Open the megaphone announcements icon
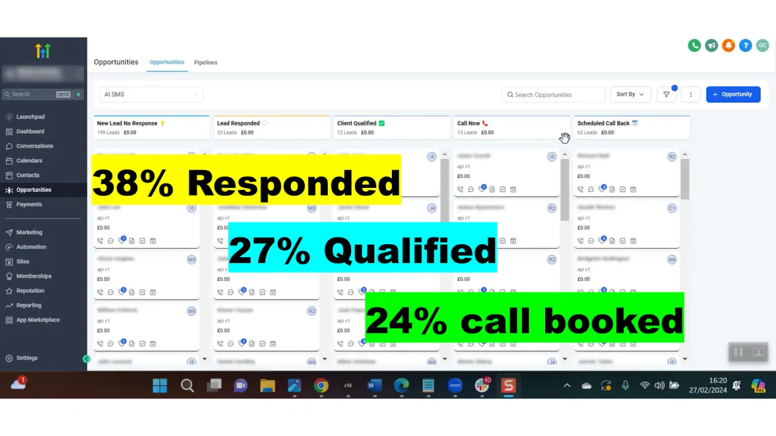This screenshot has height=436, width=776. (711, 45)
